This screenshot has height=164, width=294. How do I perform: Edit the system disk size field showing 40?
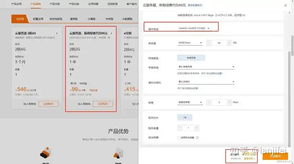click(219, 43)
